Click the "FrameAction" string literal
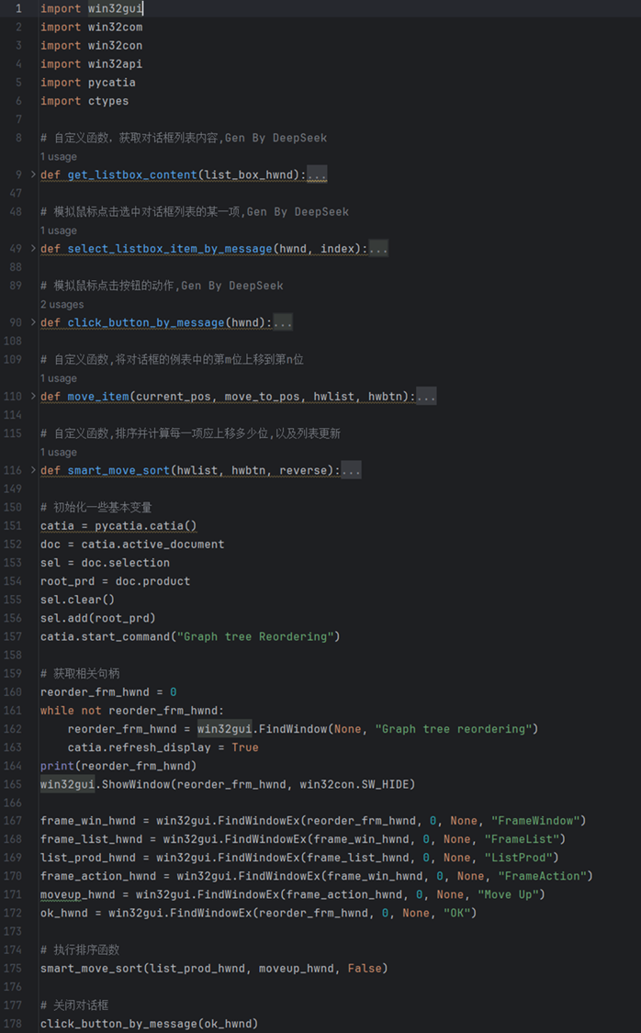641x1033 pixels. pos(542,876)
